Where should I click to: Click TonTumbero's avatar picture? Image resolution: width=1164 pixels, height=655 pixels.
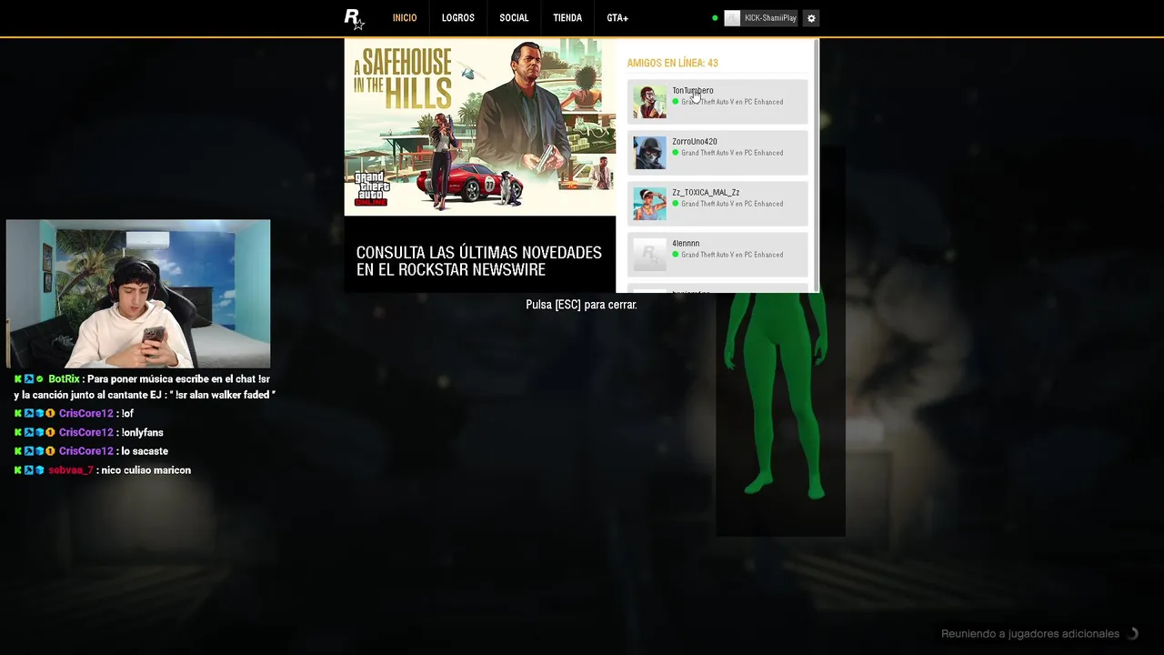click(649, 102)
